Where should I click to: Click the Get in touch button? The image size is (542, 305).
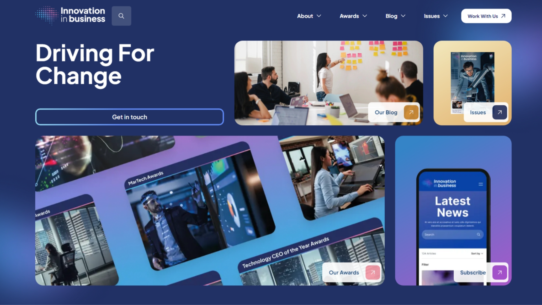130,117
